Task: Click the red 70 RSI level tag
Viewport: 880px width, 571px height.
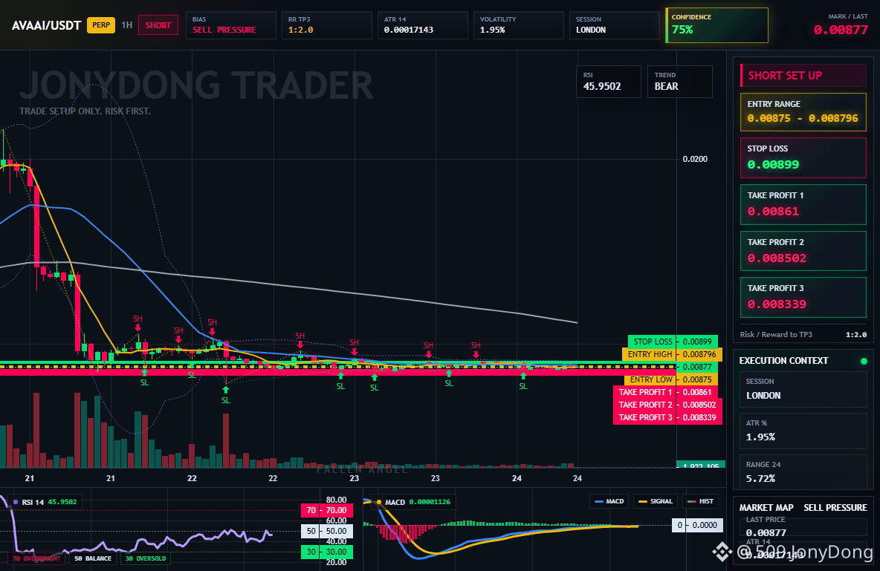Action: point(327,510)
